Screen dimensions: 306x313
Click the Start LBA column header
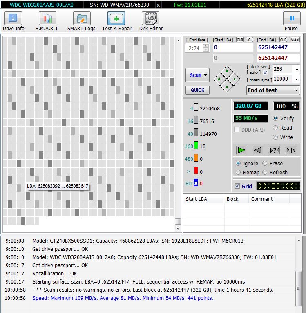[x=203, y=199]
